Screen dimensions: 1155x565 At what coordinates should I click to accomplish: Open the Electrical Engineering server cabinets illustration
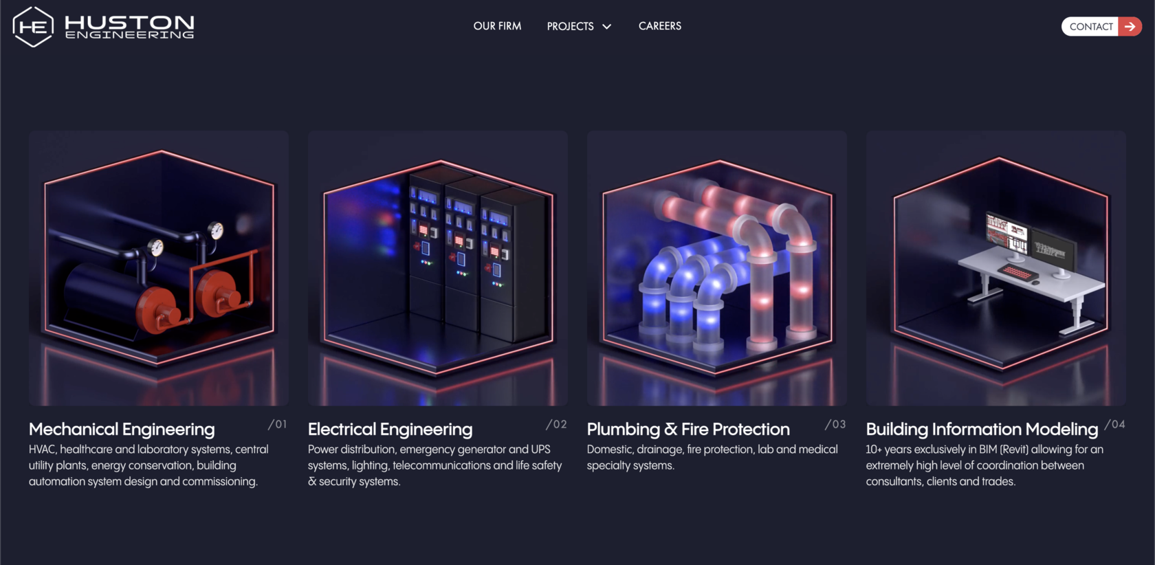pyautogui.click(x=438, y=268)
